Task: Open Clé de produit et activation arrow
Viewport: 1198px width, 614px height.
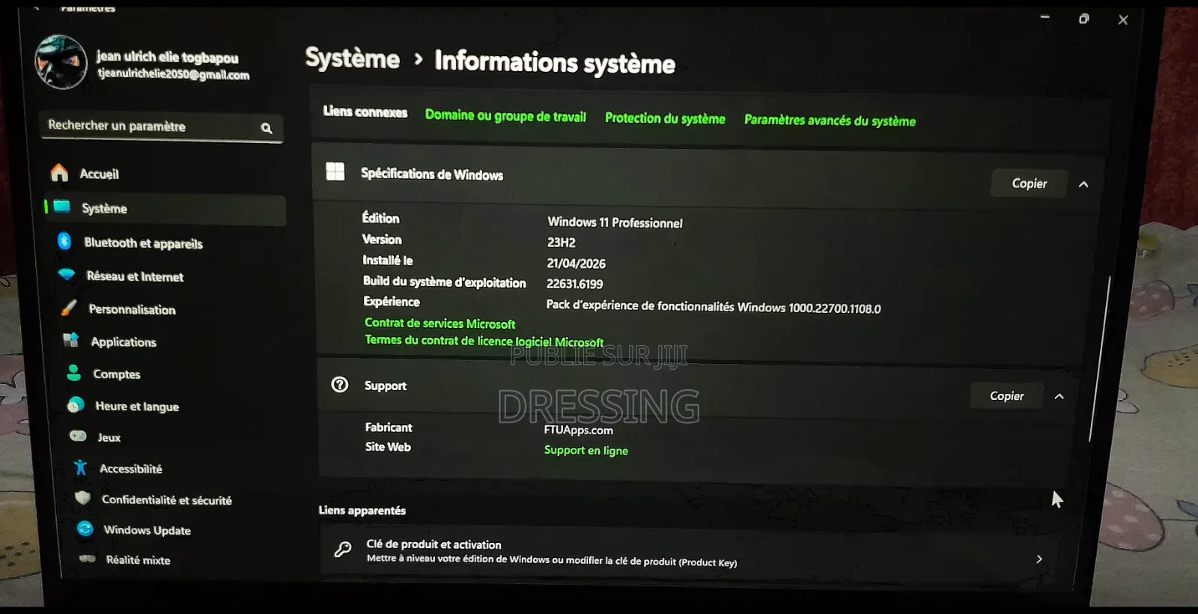Action: (x=1039, y=559)
